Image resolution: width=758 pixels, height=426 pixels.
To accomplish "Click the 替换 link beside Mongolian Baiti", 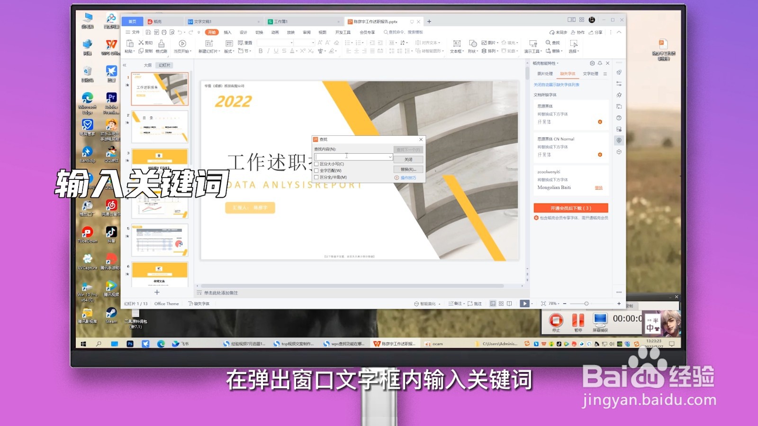I will pyautogui.click(x=599, y=188).
